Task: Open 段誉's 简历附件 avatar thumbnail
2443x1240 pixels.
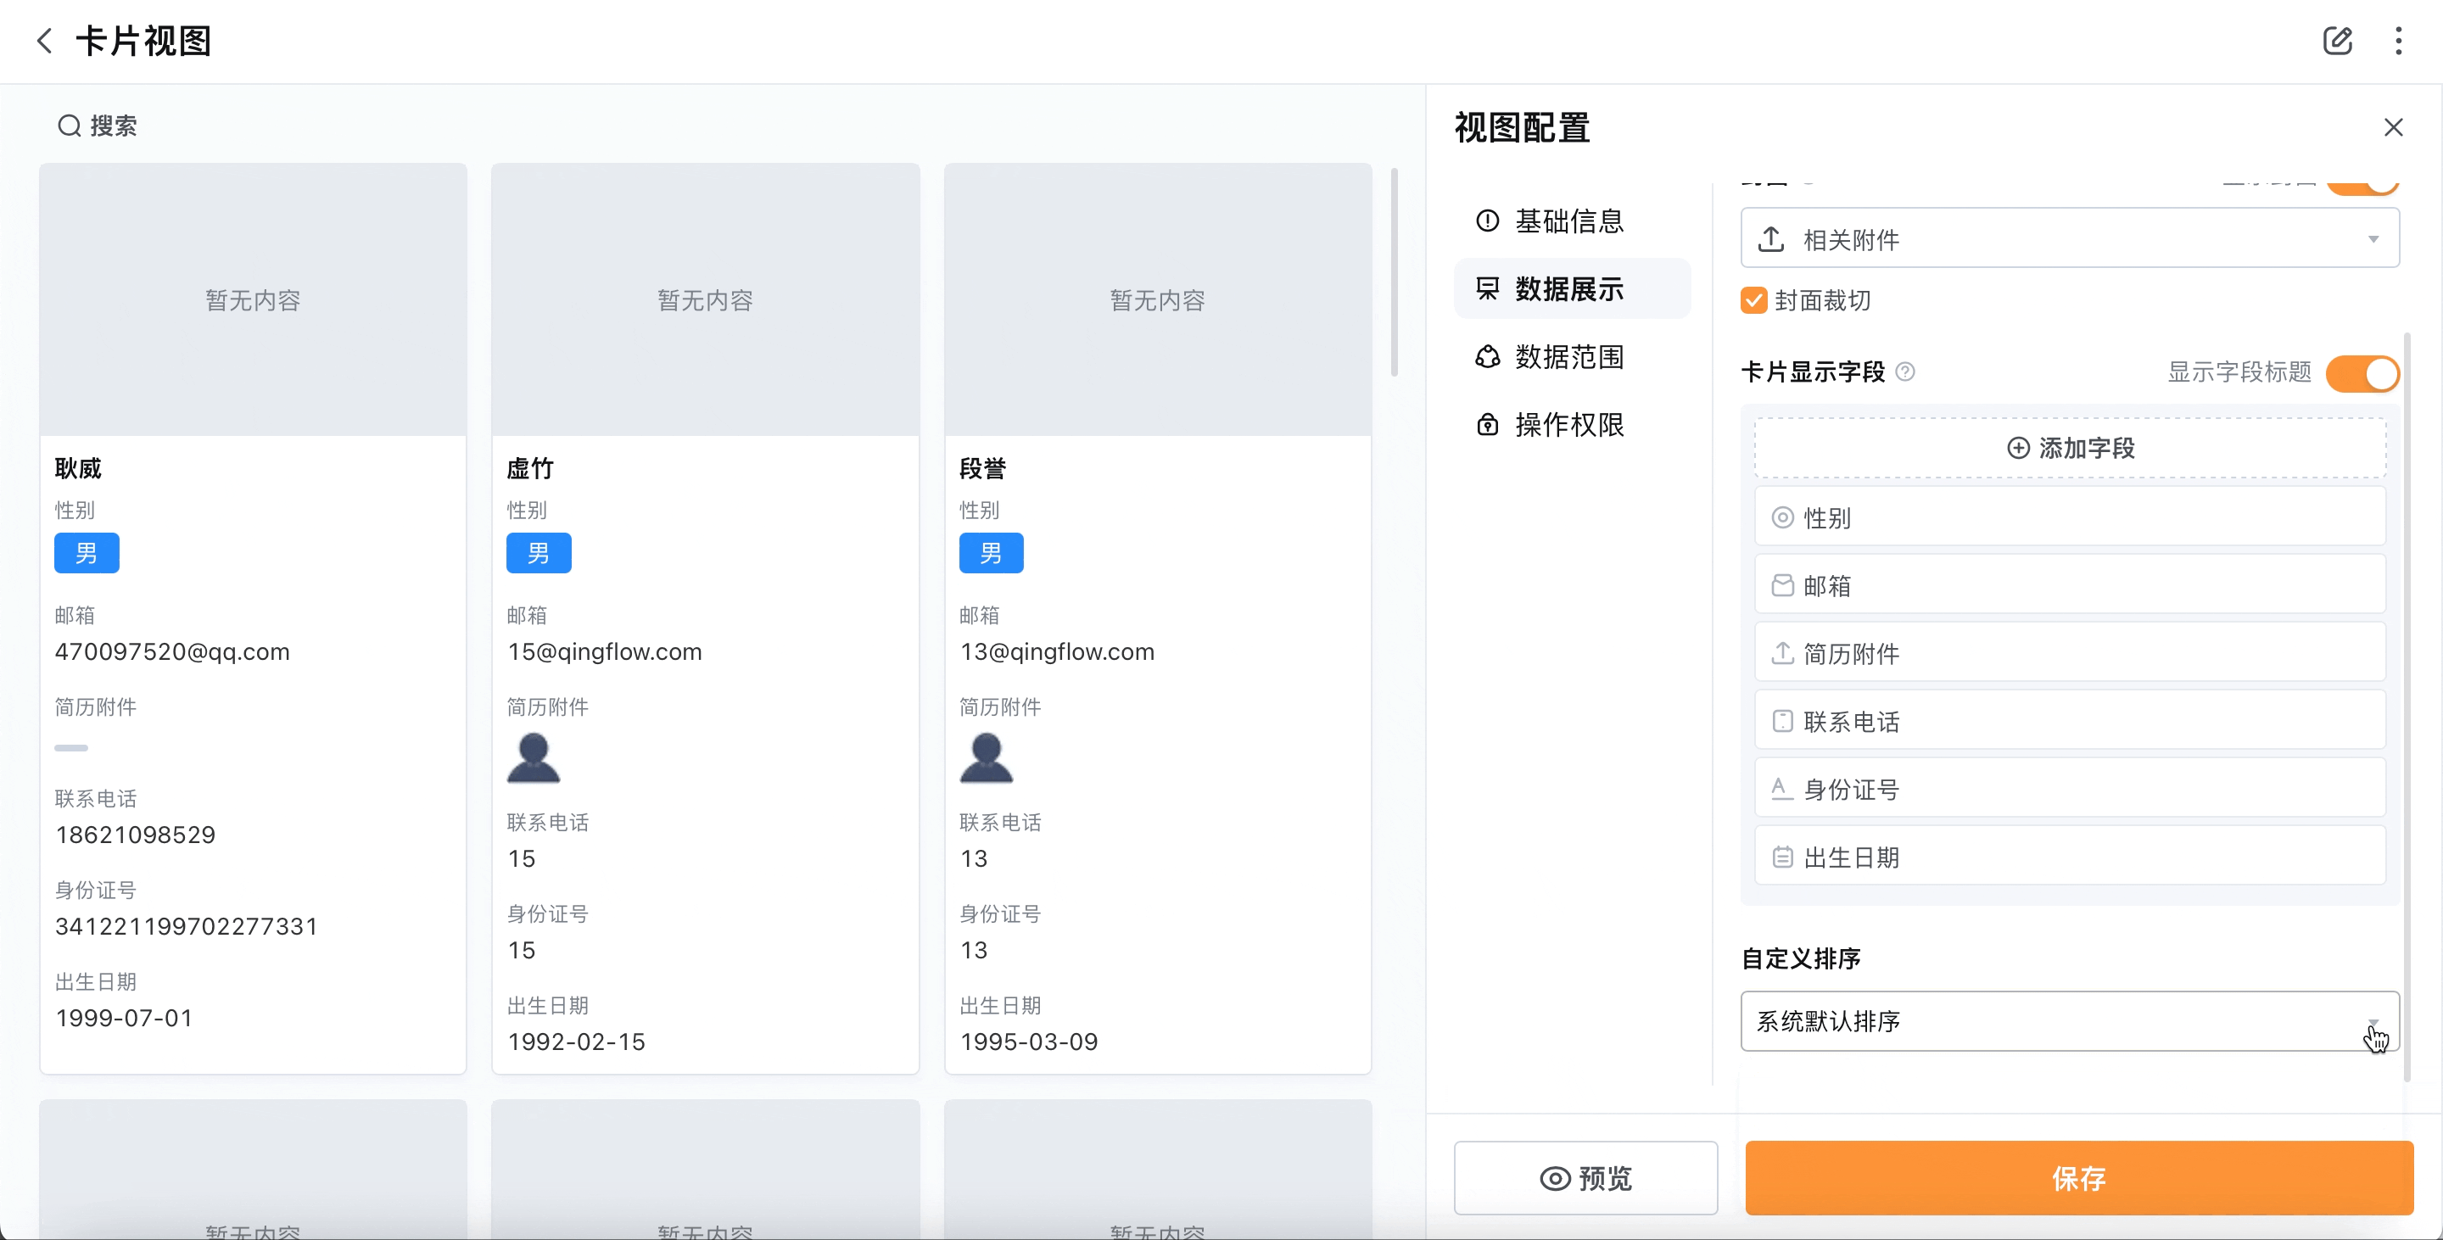Action: (987, 757)
